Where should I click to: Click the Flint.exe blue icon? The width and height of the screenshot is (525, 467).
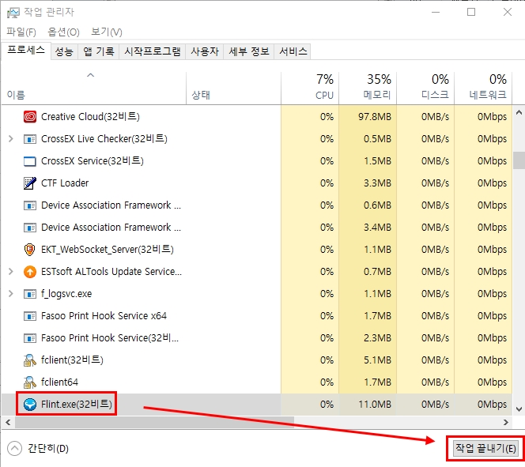click(x=30, y=405)
